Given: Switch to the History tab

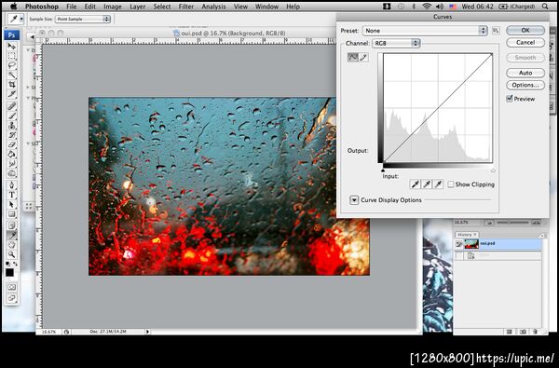Looking at the screenshot, I should (x=467, y=235).
